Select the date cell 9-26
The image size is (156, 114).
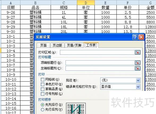[x=11, y=12]
